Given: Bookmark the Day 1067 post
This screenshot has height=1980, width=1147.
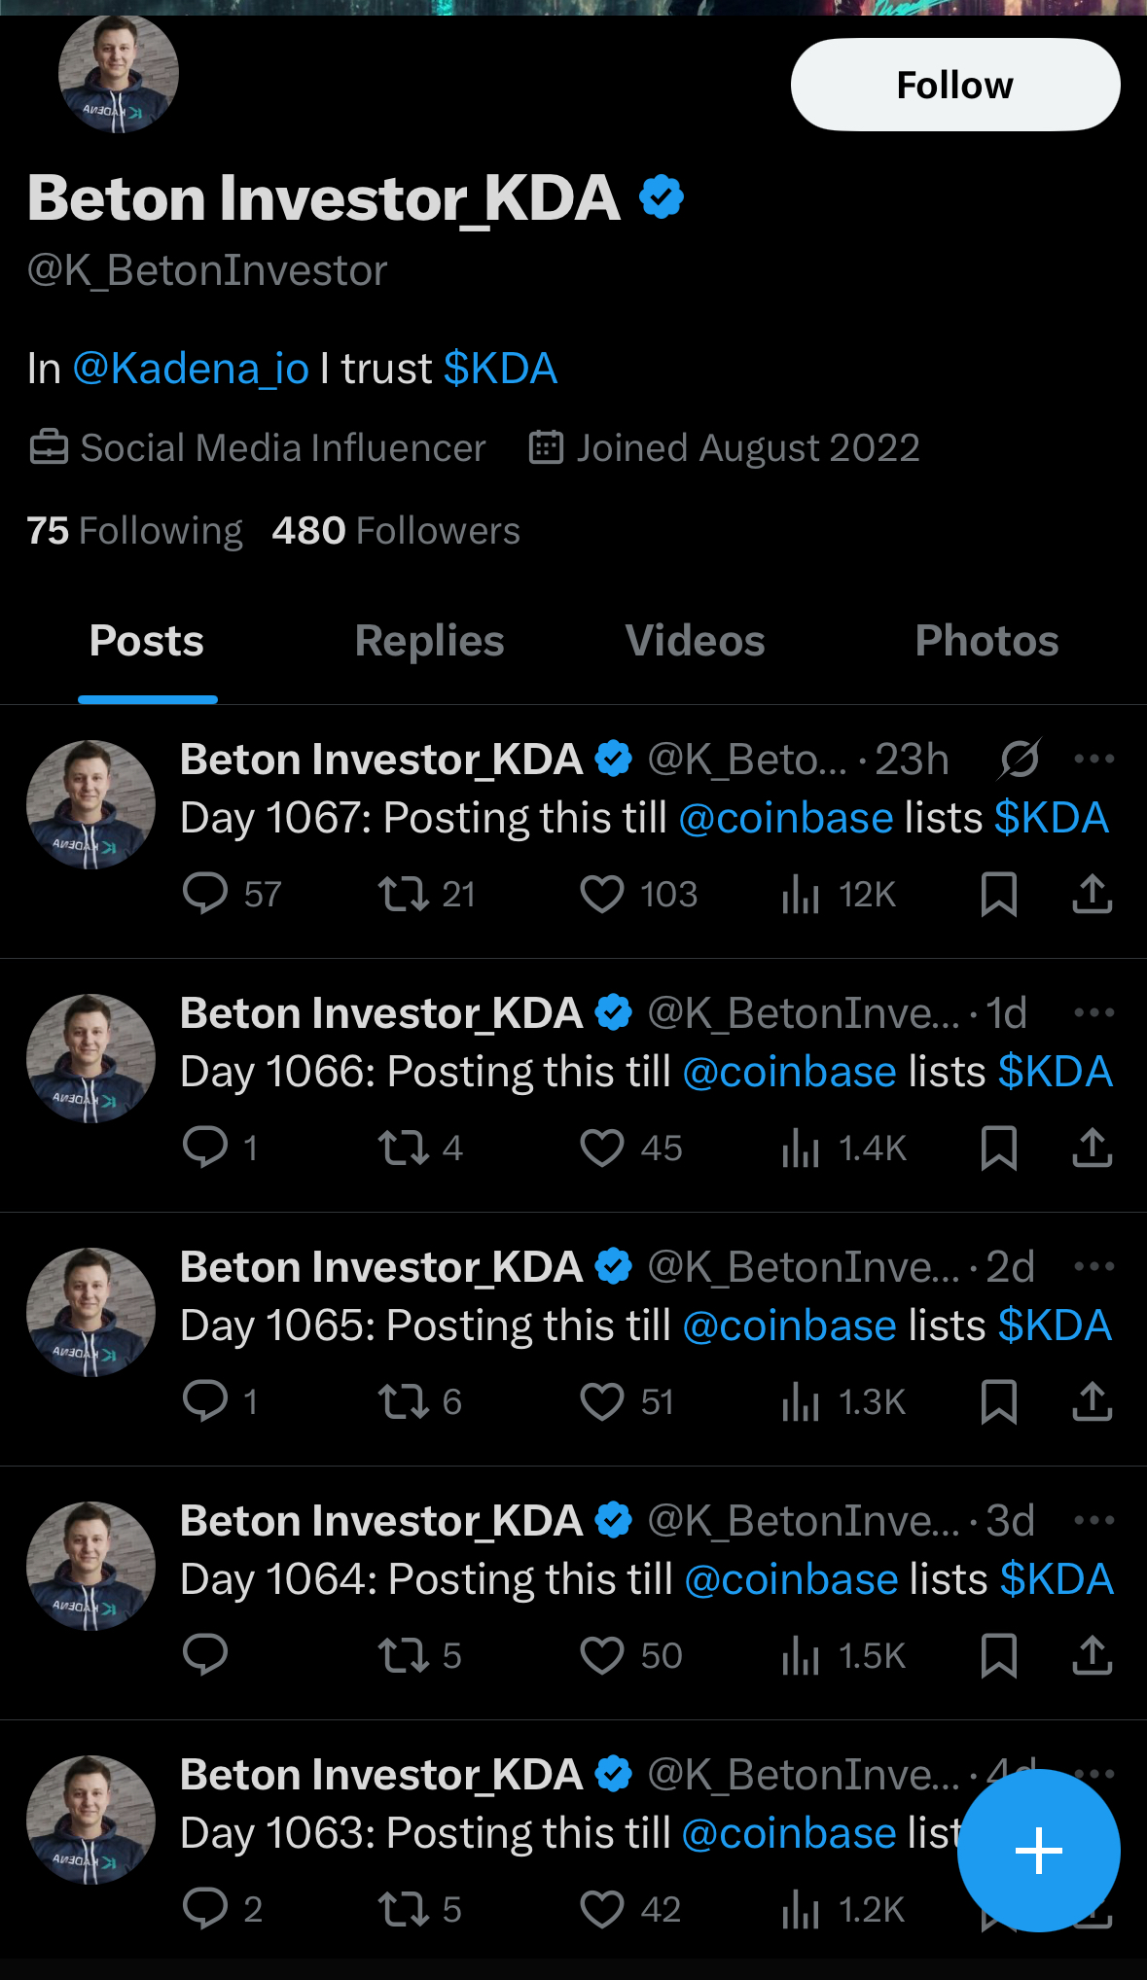Looking at the screenshot, I should (999, 894).
